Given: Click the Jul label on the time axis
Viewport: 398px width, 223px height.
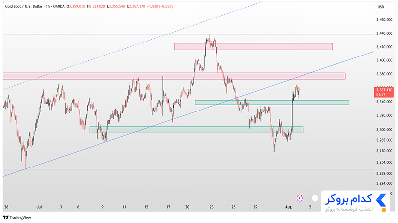Looking at the screenshot, I should tap(39, 207).
